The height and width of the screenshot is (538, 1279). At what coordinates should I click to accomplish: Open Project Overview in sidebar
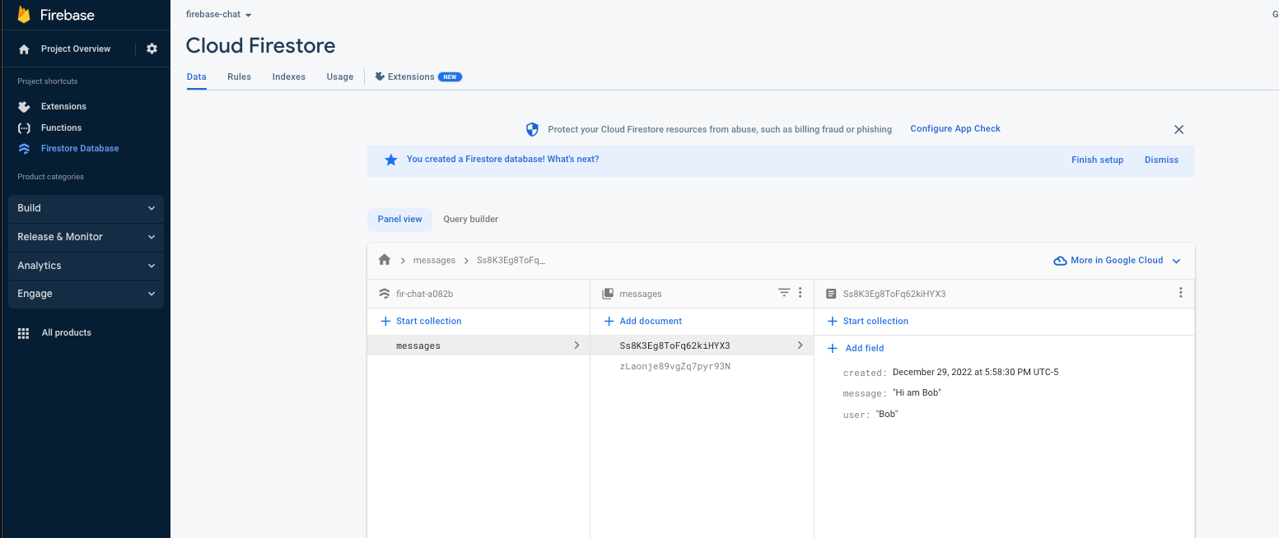(x=76, y=49)
